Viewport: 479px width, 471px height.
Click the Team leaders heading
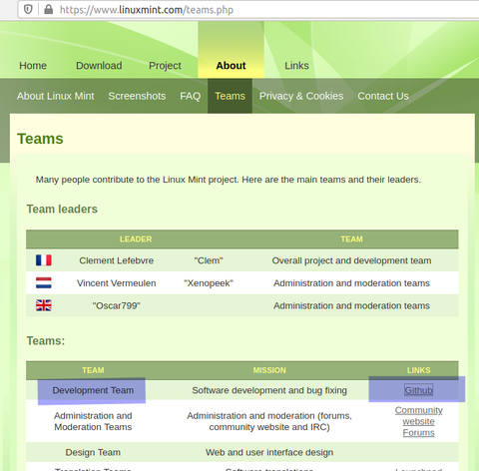coord(62,209)
